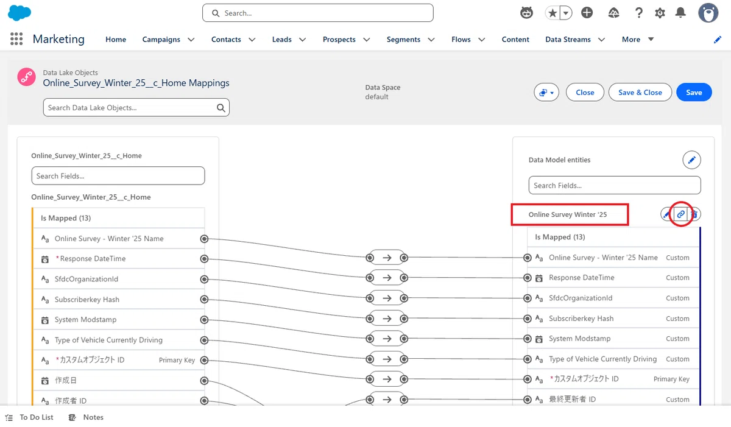Click the pencil to edit navigation bar

(x=718, y=40)
